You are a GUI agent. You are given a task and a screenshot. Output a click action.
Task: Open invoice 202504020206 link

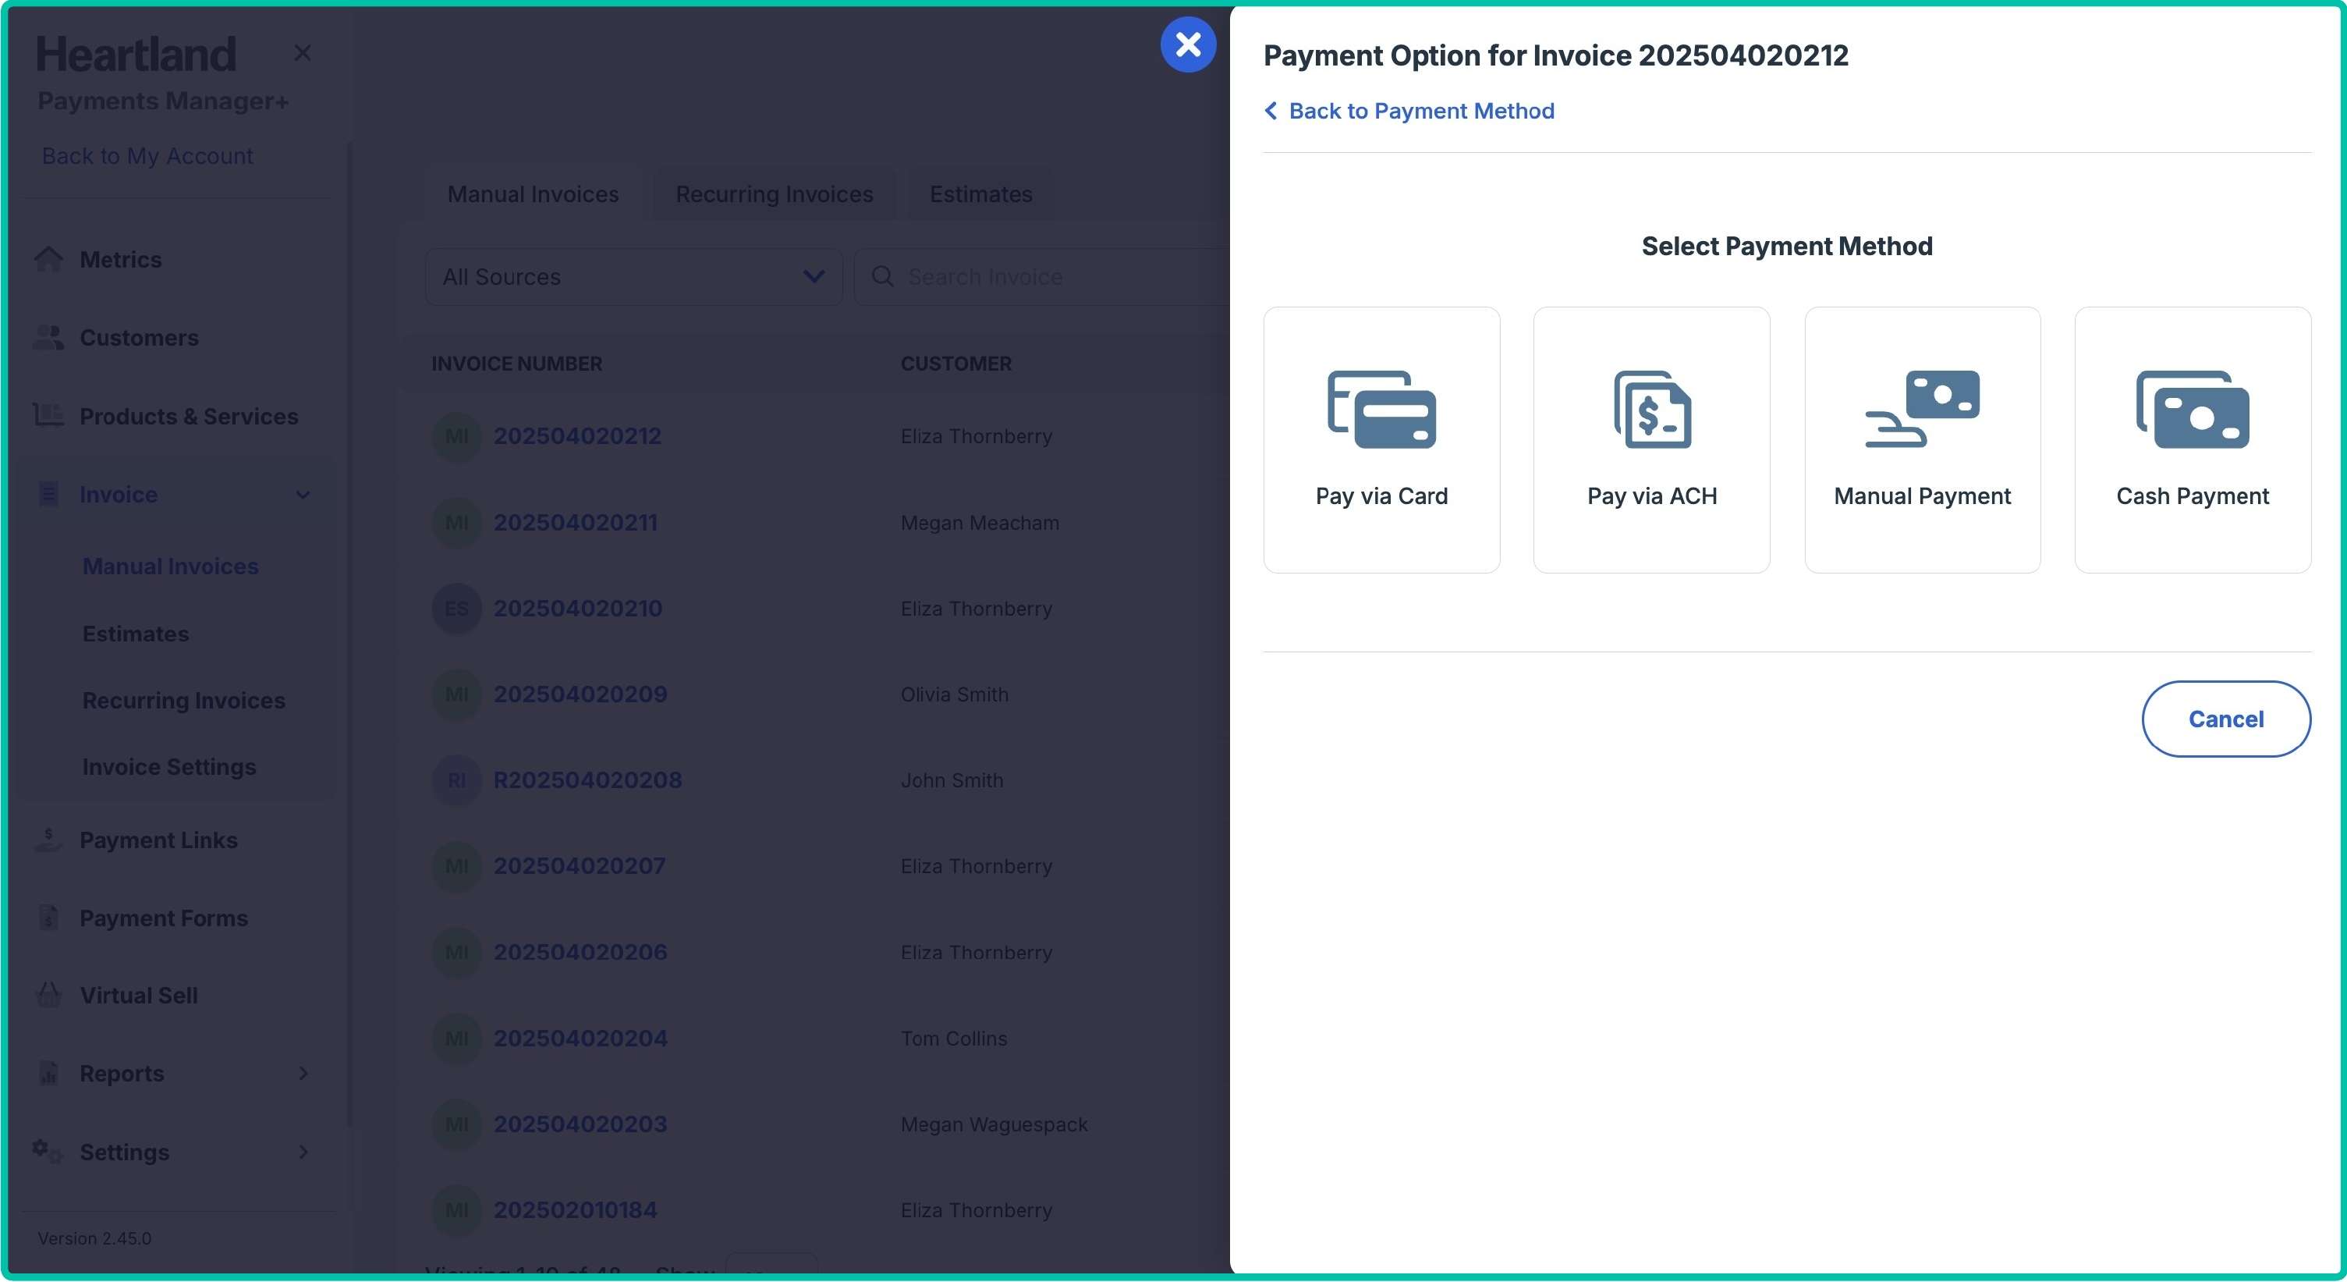click(x=580, y=952)
